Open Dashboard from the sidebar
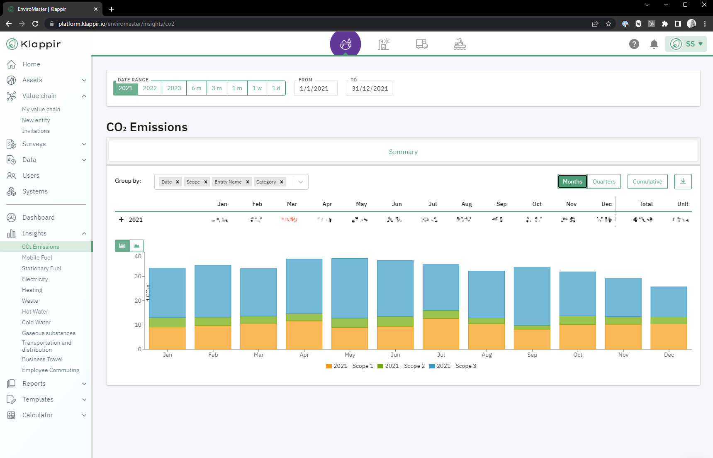 [x=38, y=218]
